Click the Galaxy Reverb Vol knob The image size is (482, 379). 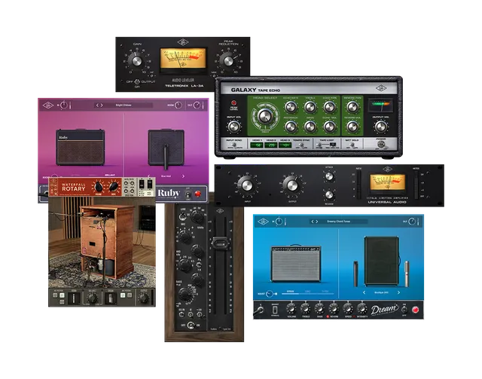point(352,127)
